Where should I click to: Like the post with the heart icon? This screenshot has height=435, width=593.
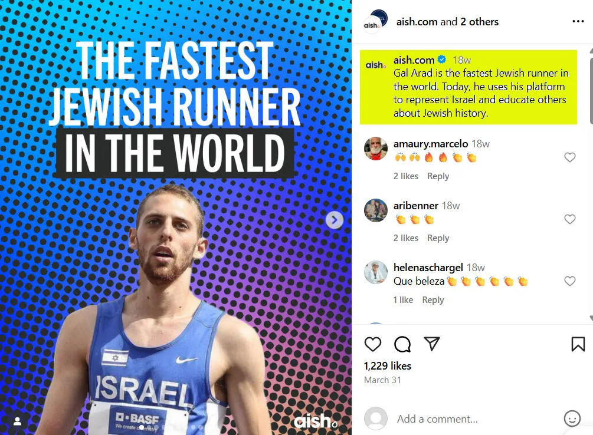[x=372, y=344]
